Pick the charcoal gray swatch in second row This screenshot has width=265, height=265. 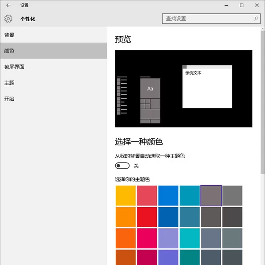coord(232,217)
